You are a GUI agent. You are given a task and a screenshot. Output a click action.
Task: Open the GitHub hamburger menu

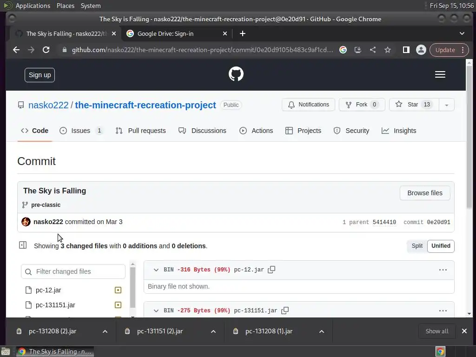(440, 75)
